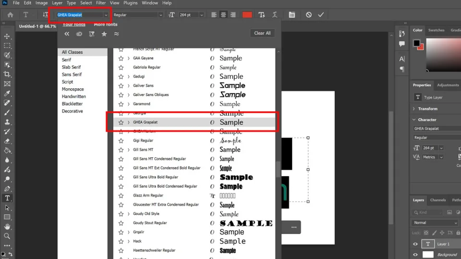Select the Script font class
The width and height of the screenshot is (461, 259).
(x=67, y=82)
